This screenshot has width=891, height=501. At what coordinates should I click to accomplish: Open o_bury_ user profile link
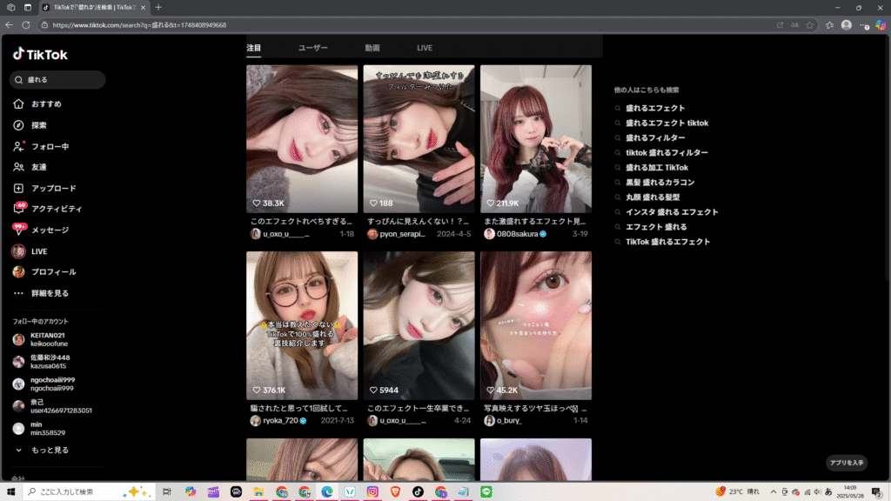coord(504,421)
